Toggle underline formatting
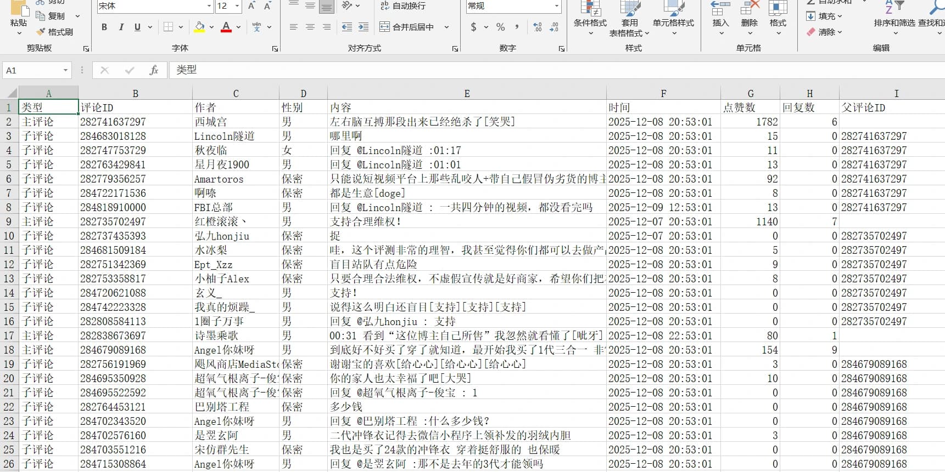This screenshot has width=945, height=472. tap(137, 27)
